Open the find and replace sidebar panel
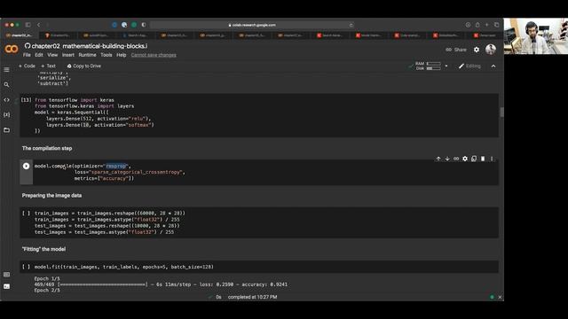This screenshot has height=319, width=568. click(x=6, y=85)
